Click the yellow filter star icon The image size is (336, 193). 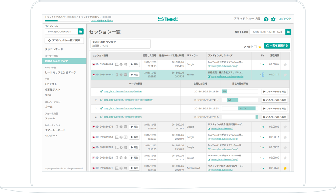[260, 47]
